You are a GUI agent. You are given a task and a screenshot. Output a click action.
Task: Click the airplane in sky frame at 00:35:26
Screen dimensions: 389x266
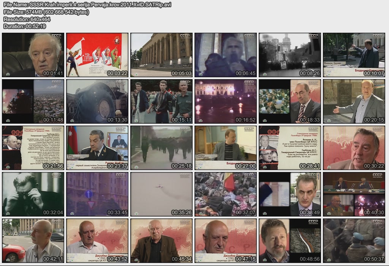pyautogui.click(x=161, y=194)
